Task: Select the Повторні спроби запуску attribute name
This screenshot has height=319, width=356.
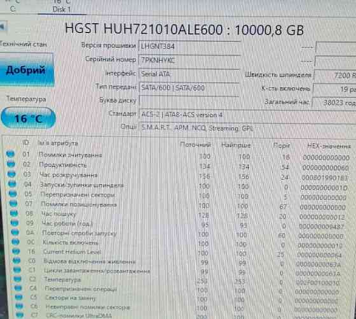Action: (x=79, y=233)
